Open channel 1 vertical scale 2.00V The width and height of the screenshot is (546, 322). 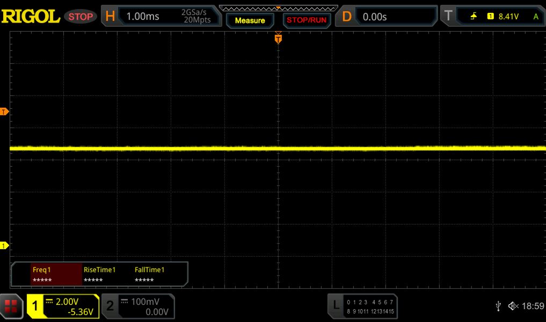pos(67,302)
